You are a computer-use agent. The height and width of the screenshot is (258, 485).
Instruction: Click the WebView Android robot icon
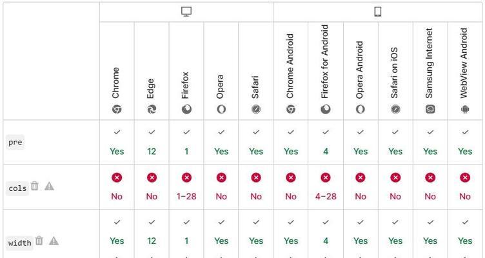coord(465,109)
